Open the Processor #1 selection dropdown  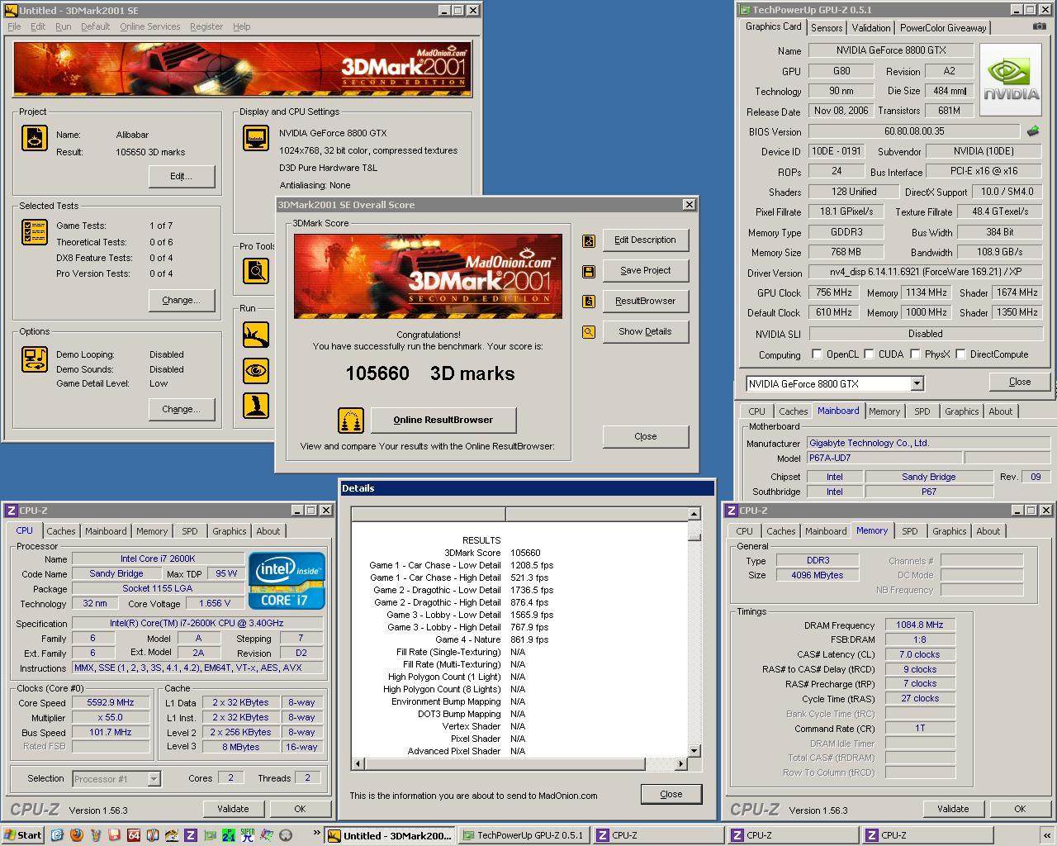coord(154,778)
